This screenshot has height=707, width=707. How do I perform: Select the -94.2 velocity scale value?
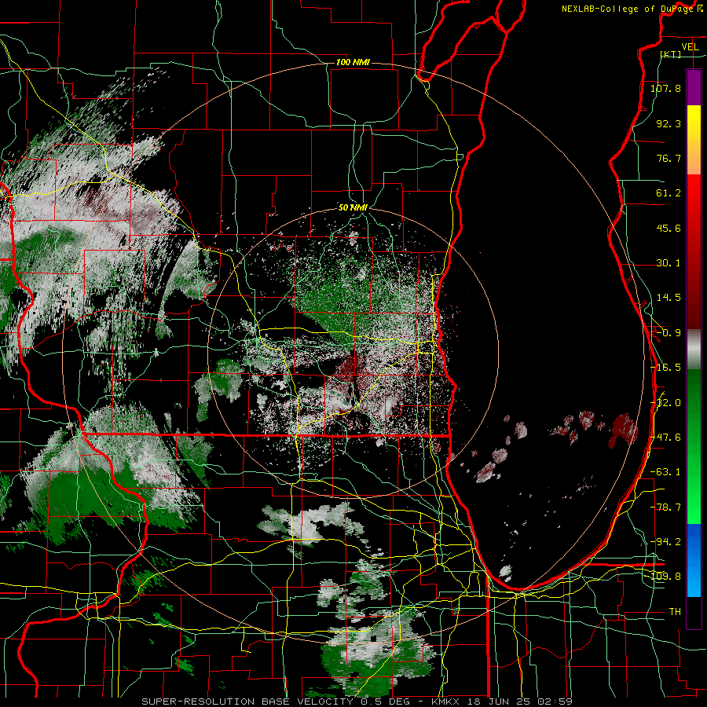coord(665,541)
